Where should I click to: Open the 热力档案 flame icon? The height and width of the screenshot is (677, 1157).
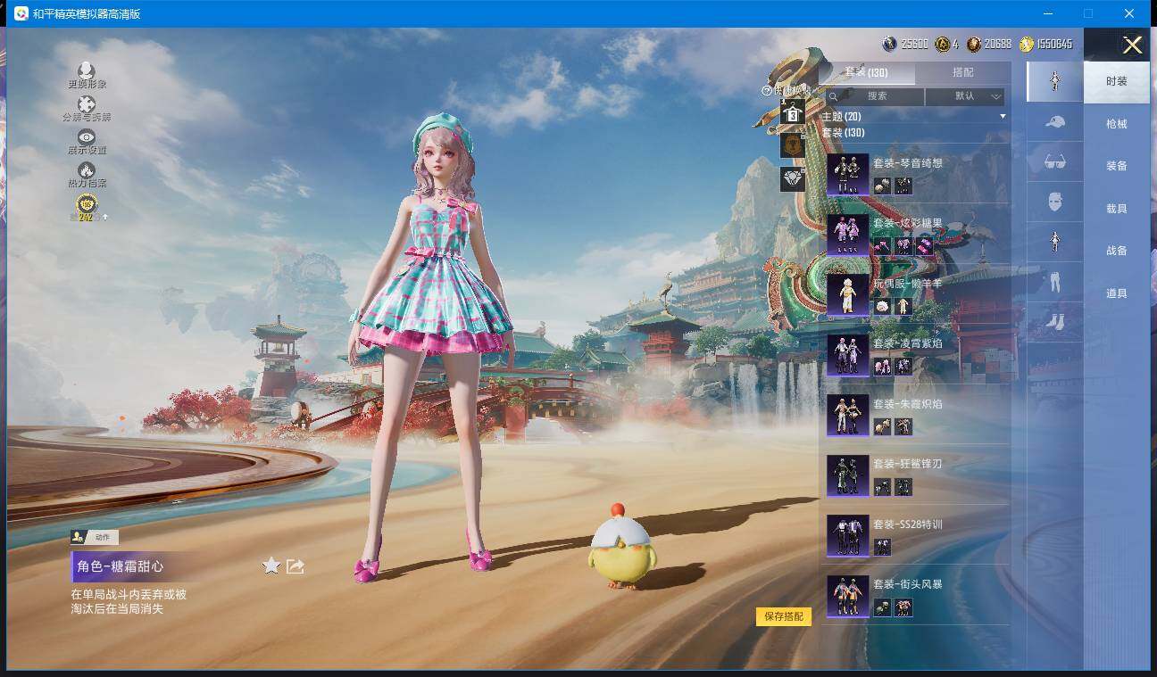(x=87, y=172)
